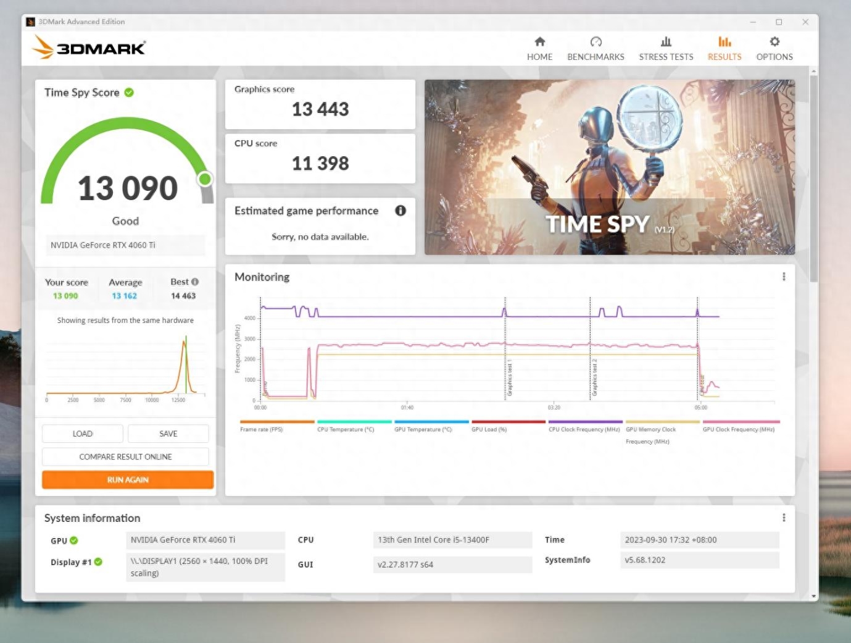
Task: Go to the HOME tab
Action: [539, 49]
